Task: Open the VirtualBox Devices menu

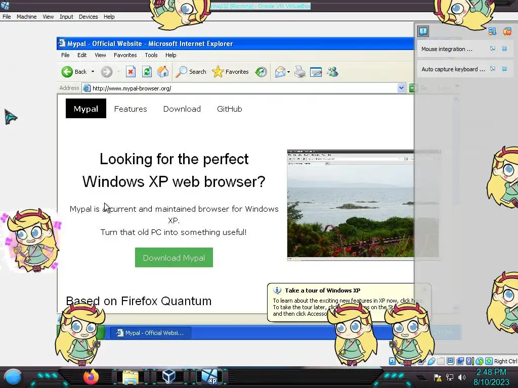Action: pyautogui.click(x=88, y=17)
